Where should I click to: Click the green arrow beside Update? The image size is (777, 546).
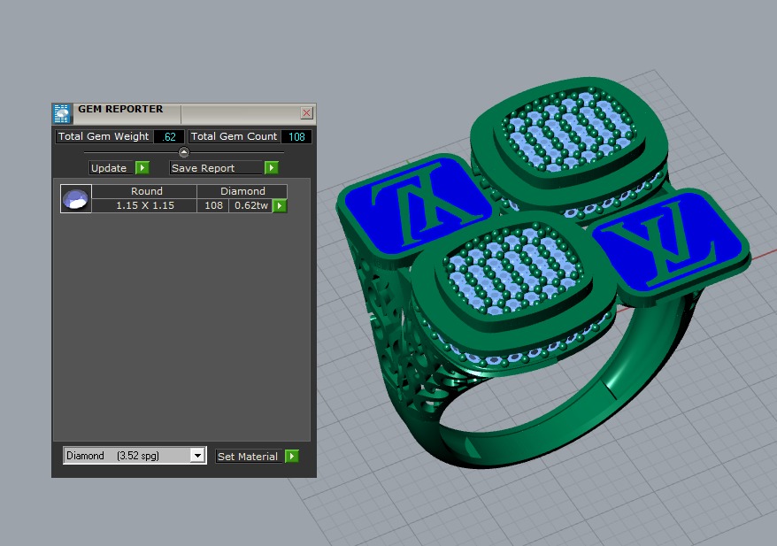tap(142, 167)
